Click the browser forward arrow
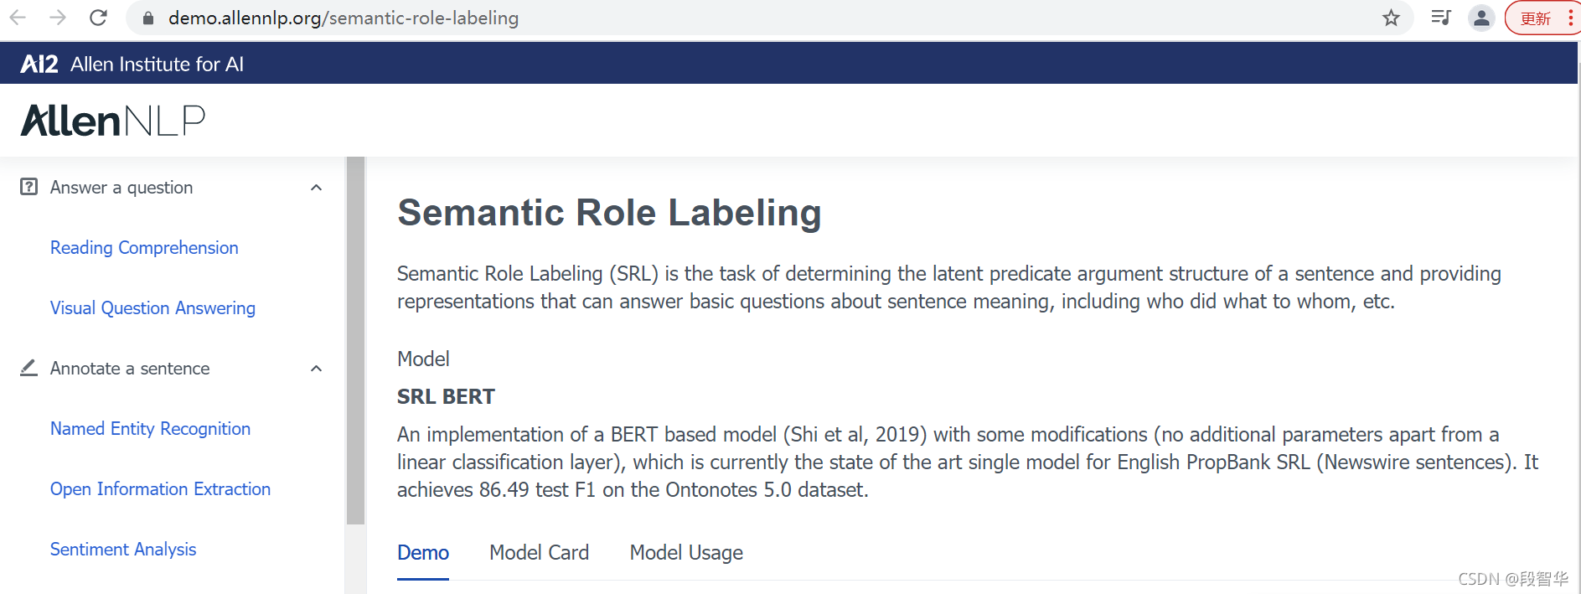Screen dimensions: 1581x594 (58, 18)
